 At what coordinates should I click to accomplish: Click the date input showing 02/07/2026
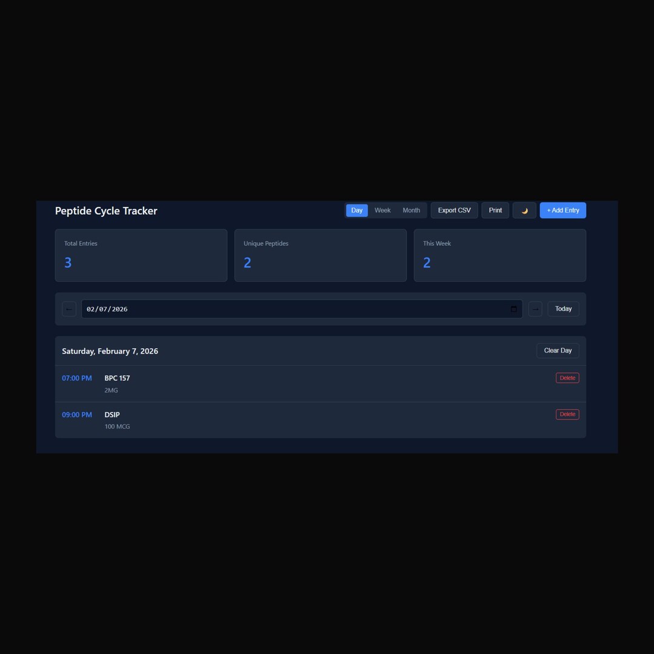click(302, 309)
